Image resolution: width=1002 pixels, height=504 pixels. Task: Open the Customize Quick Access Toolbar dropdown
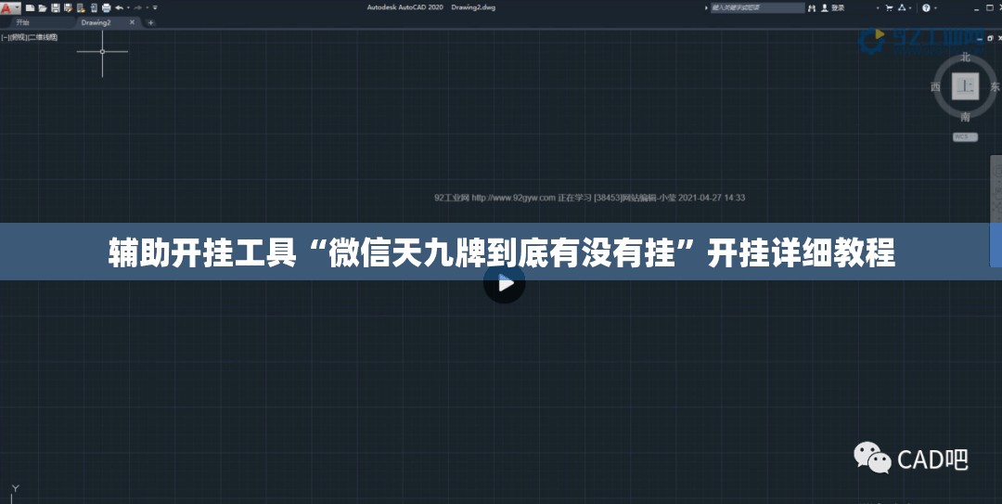[155, 7]
